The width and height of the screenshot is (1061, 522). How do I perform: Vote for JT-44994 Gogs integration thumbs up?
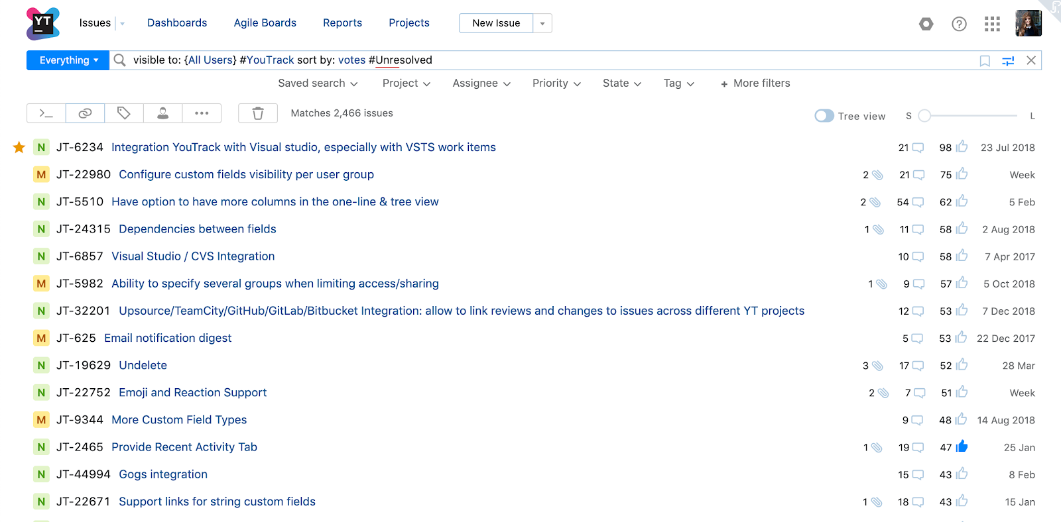(962, 473)
